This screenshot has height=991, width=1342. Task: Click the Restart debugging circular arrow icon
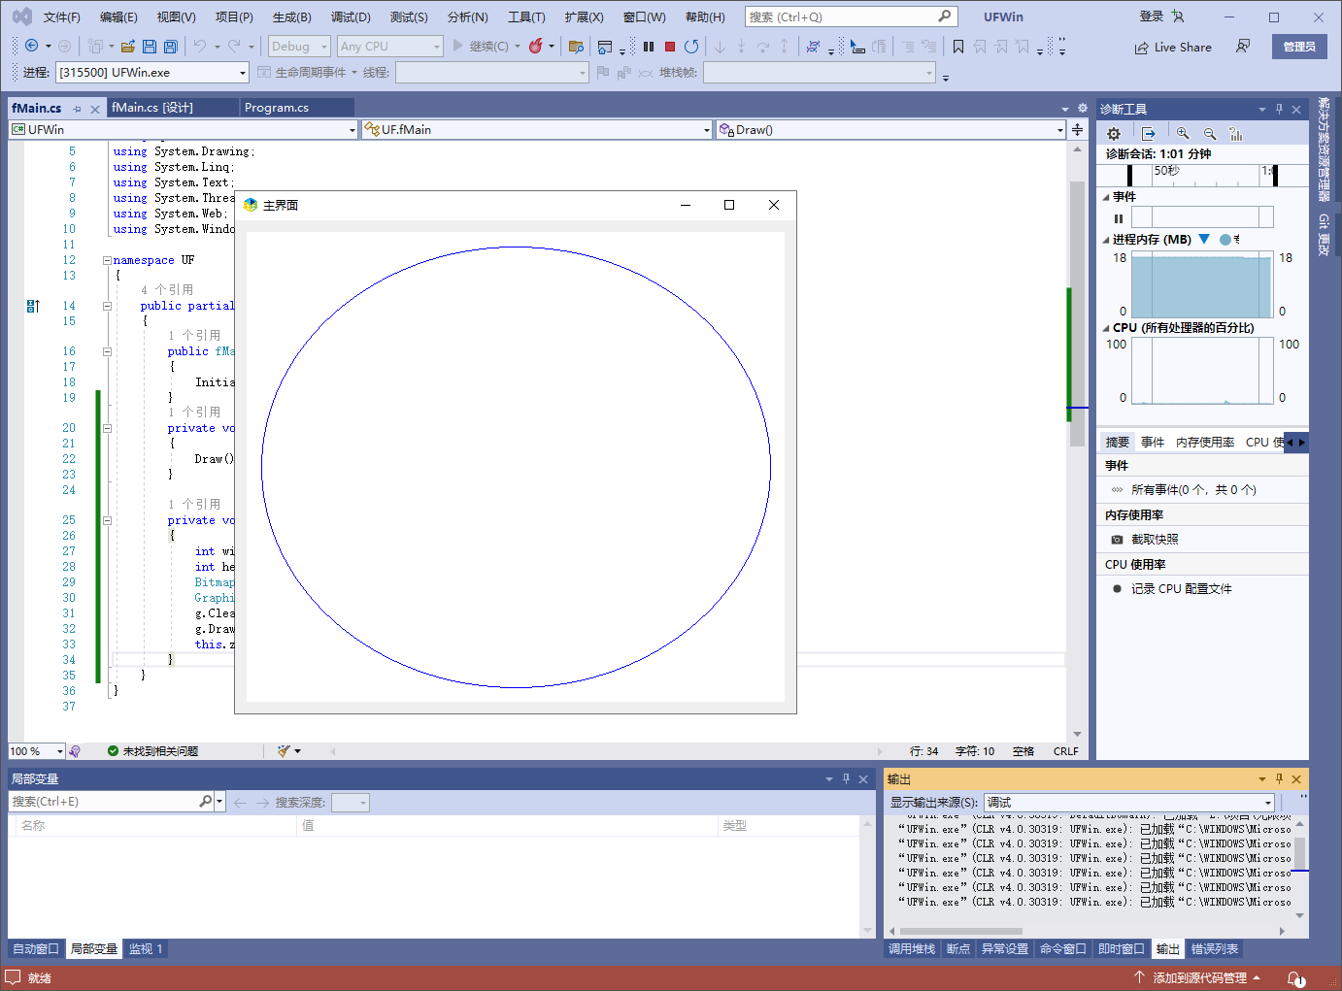[x=691, y=46]
